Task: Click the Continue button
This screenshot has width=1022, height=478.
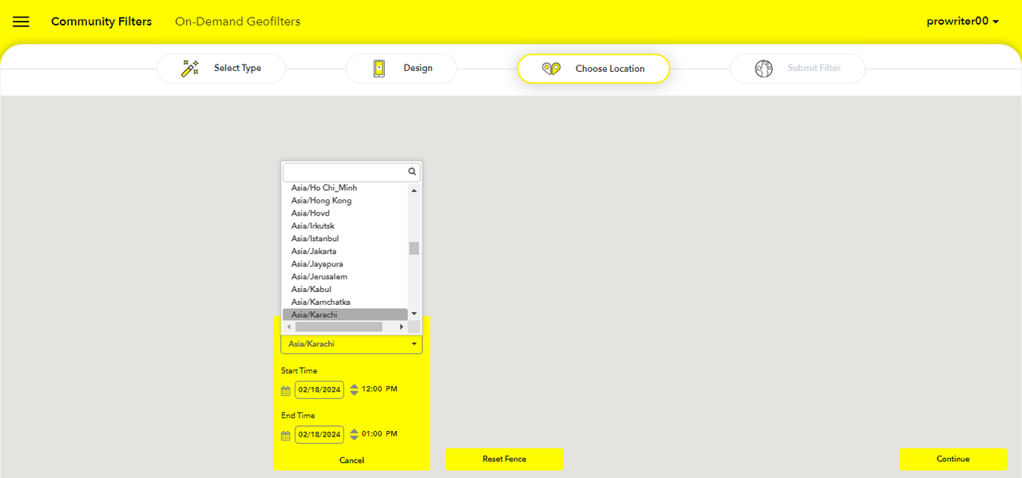Action: pyautogui.click(x=953, y=459)
